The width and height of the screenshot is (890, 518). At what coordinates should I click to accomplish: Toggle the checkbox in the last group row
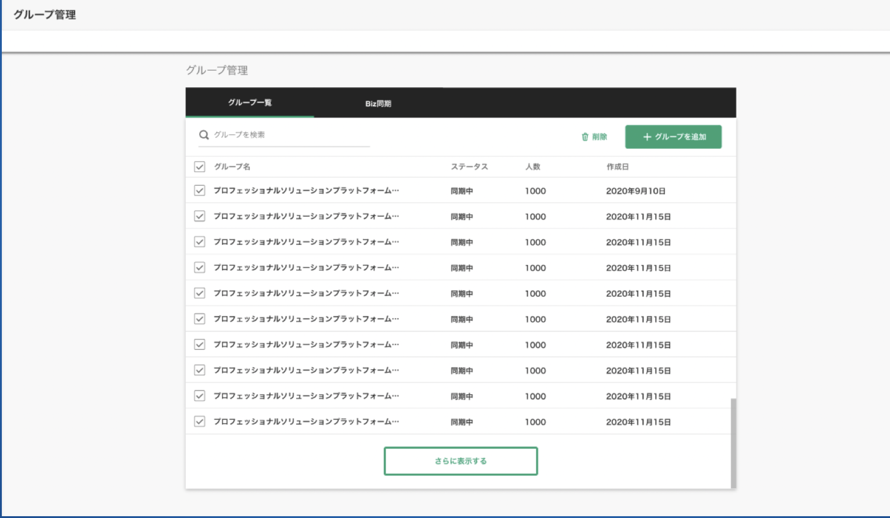[200, 422]
